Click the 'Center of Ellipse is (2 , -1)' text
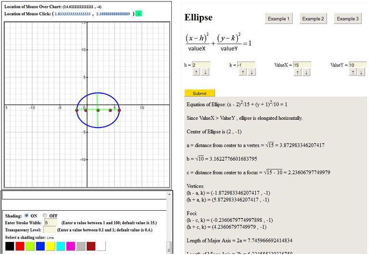The width and height of the screenshot is (369, 255). 214,132
